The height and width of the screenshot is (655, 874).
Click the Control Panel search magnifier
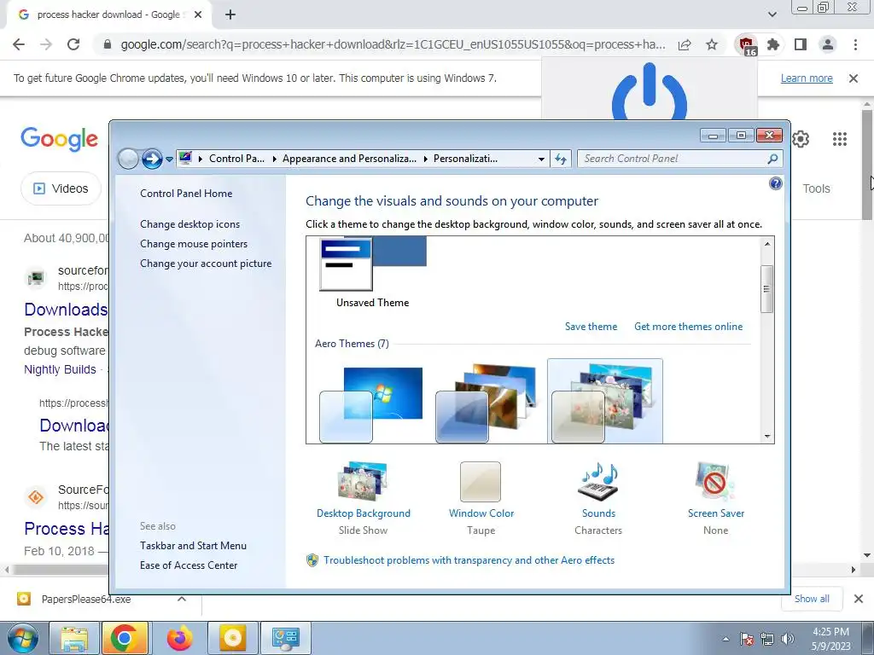pyautogui.click(x=772, y=159)
